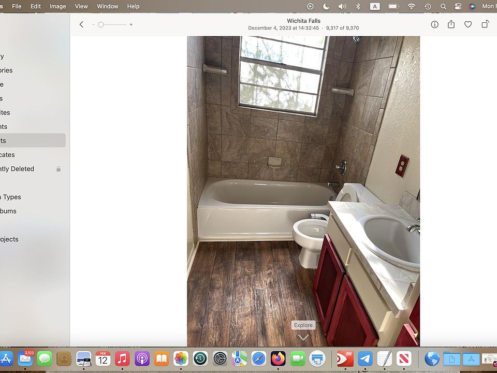Open Music from the Dock

[x=122, y=359]
